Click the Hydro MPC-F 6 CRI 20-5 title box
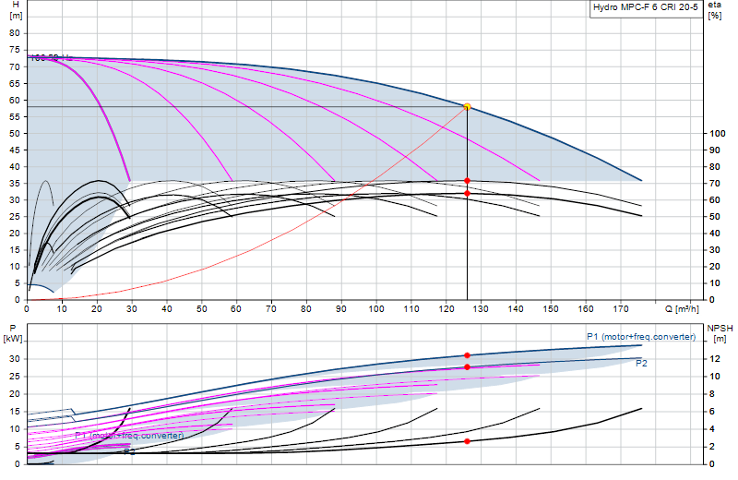Image resolution: width=738 pixels, height=480 pixels. (646, 8)
